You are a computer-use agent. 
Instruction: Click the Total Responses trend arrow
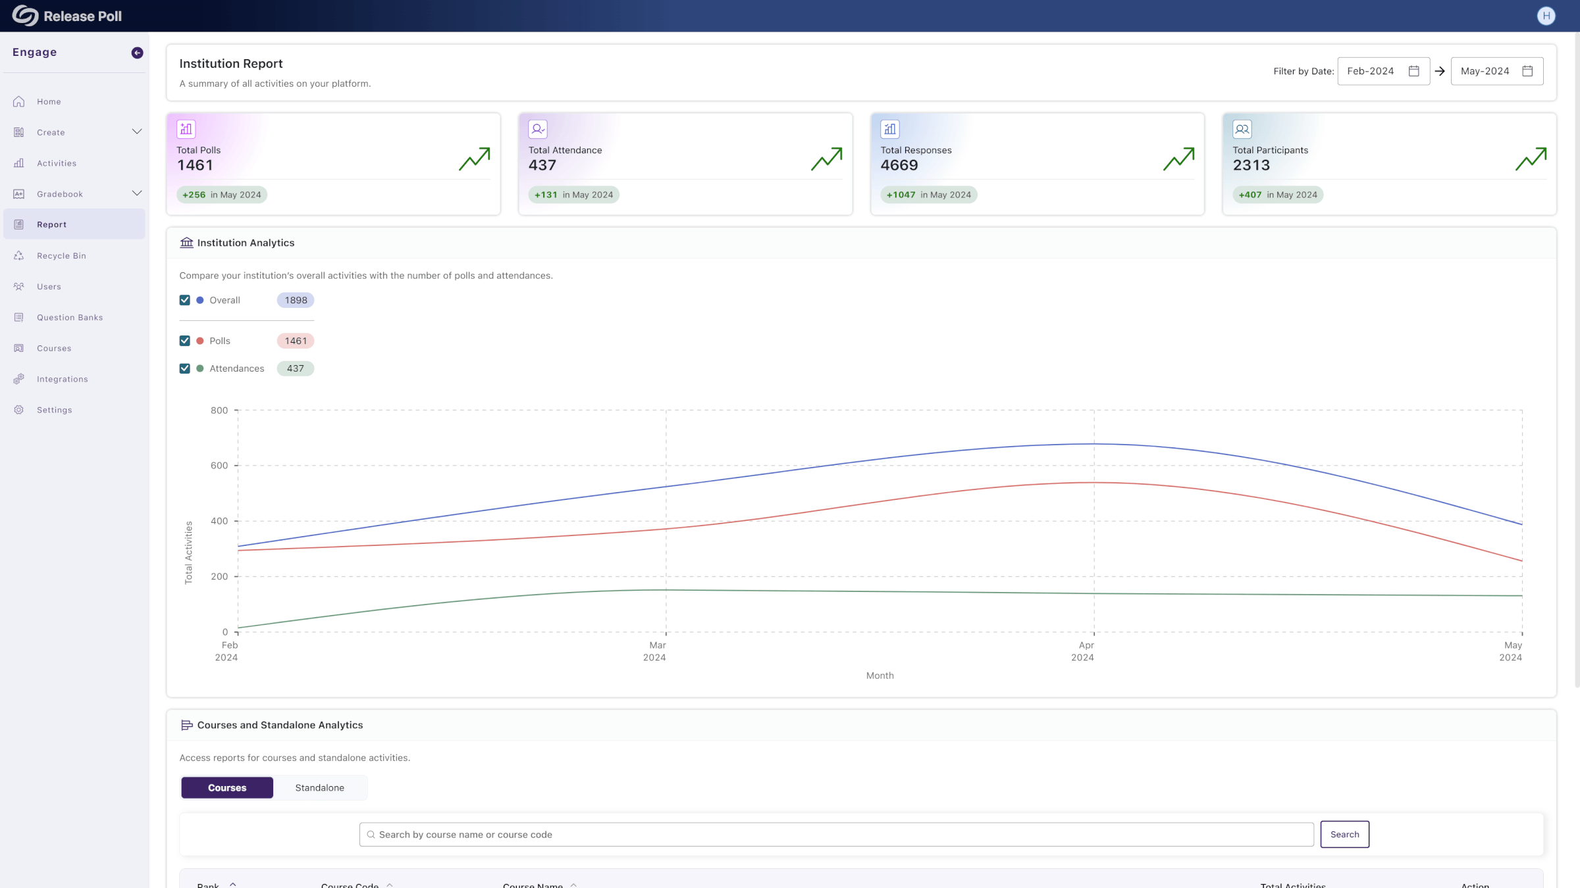pos(1179,159)
